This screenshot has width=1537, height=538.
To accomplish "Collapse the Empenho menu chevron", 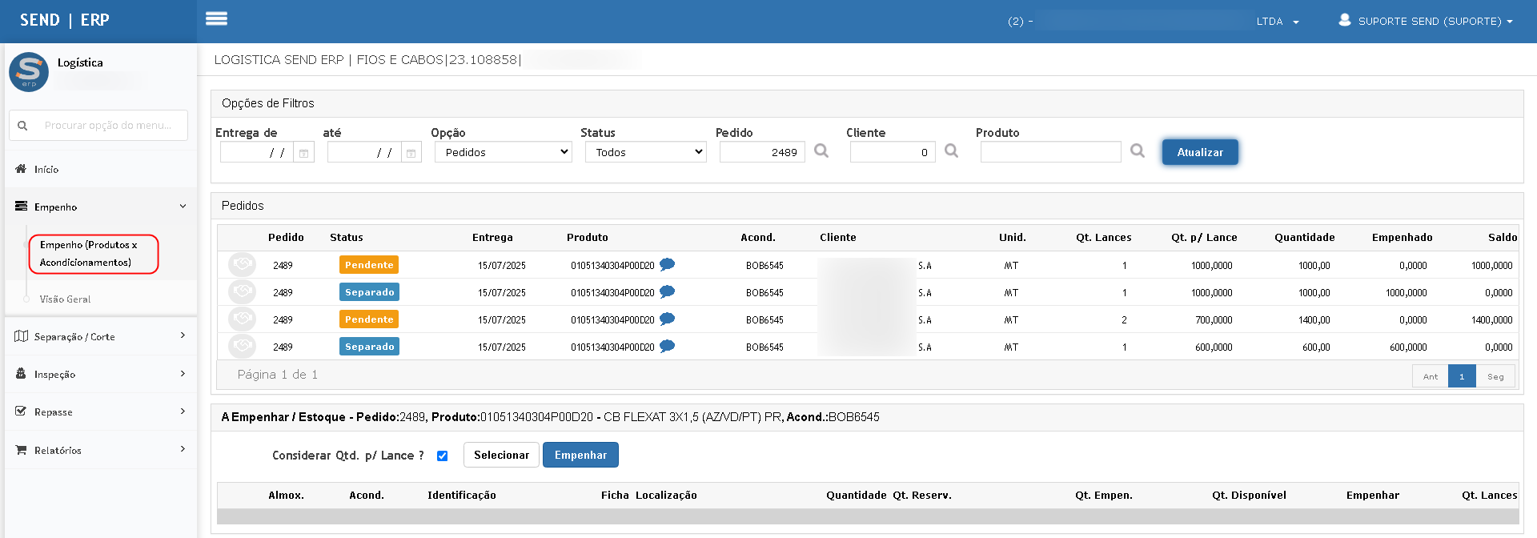I will tap(183, 207).
